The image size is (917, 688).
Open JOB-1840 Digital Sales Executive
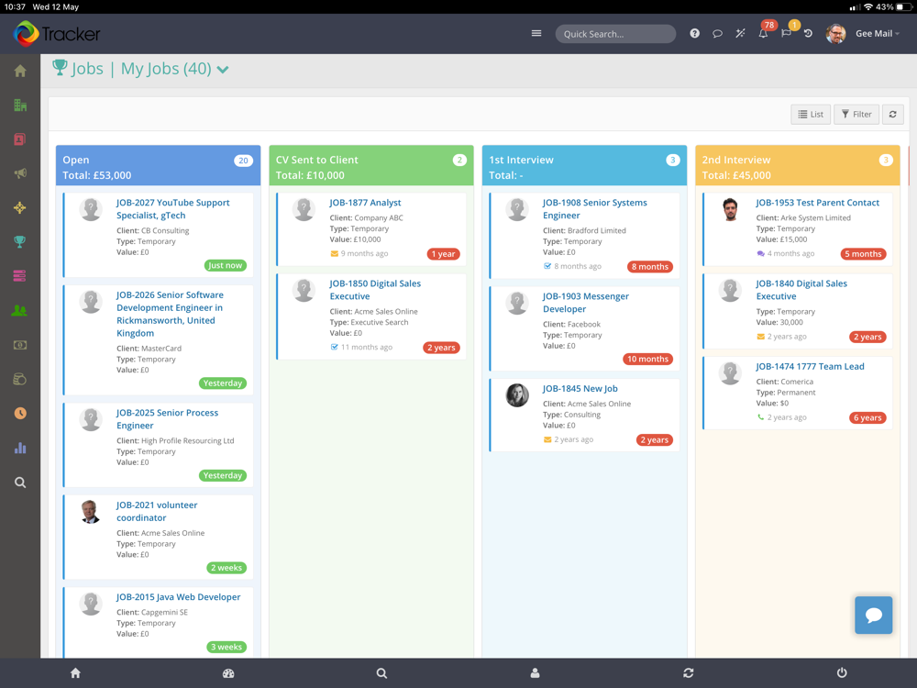pos(801,290)
